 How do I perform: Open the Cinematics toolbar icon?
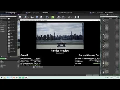[63, 17]
